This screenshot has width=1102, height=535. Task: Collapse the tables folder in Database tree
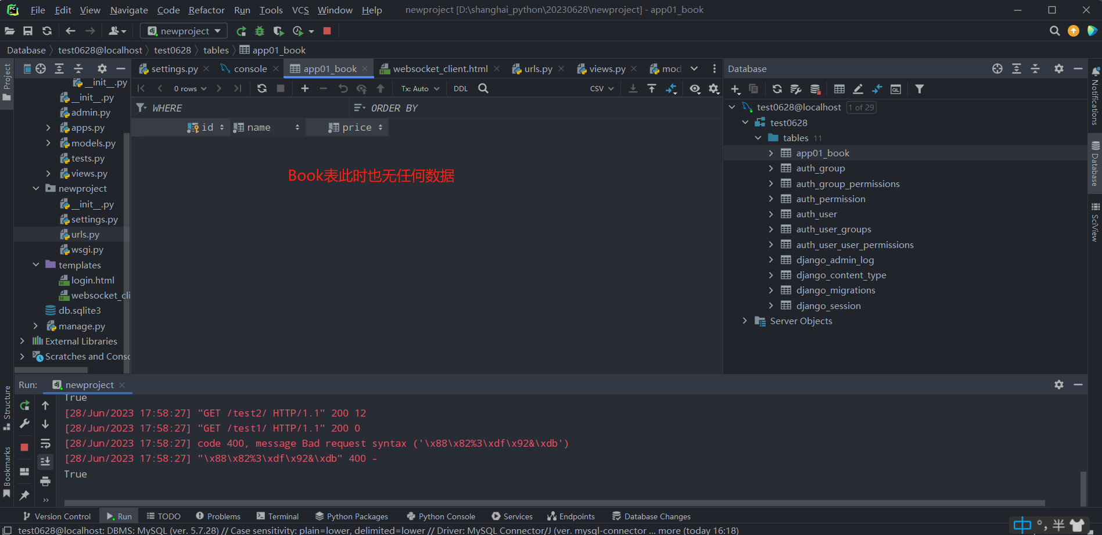click(758, 138)
